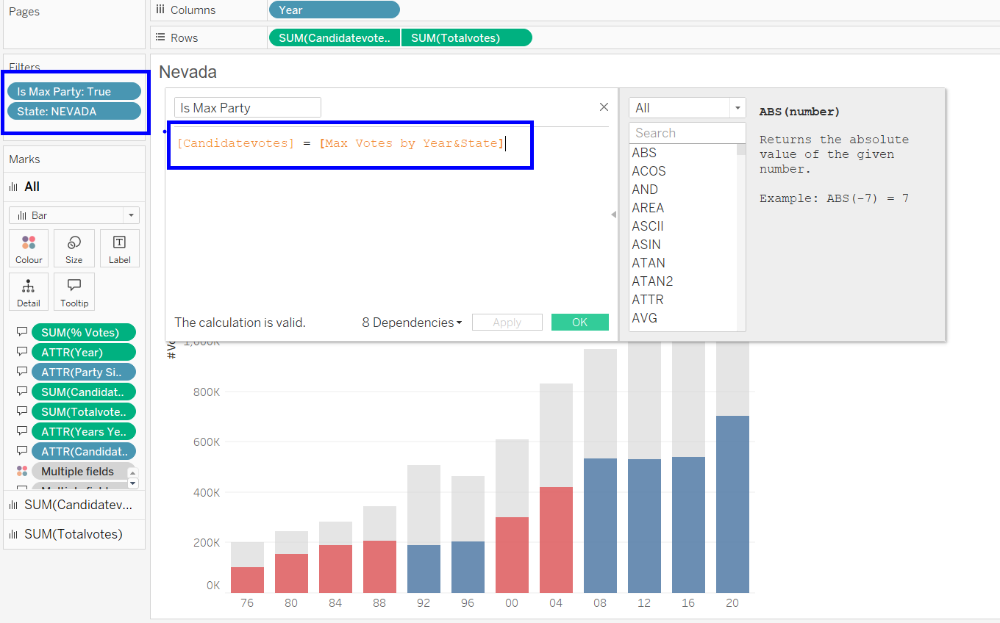Click the tooltip icon beside ATTR(Year)
This screenshot has height=623, width=1000.
click(x=22, y=352)
